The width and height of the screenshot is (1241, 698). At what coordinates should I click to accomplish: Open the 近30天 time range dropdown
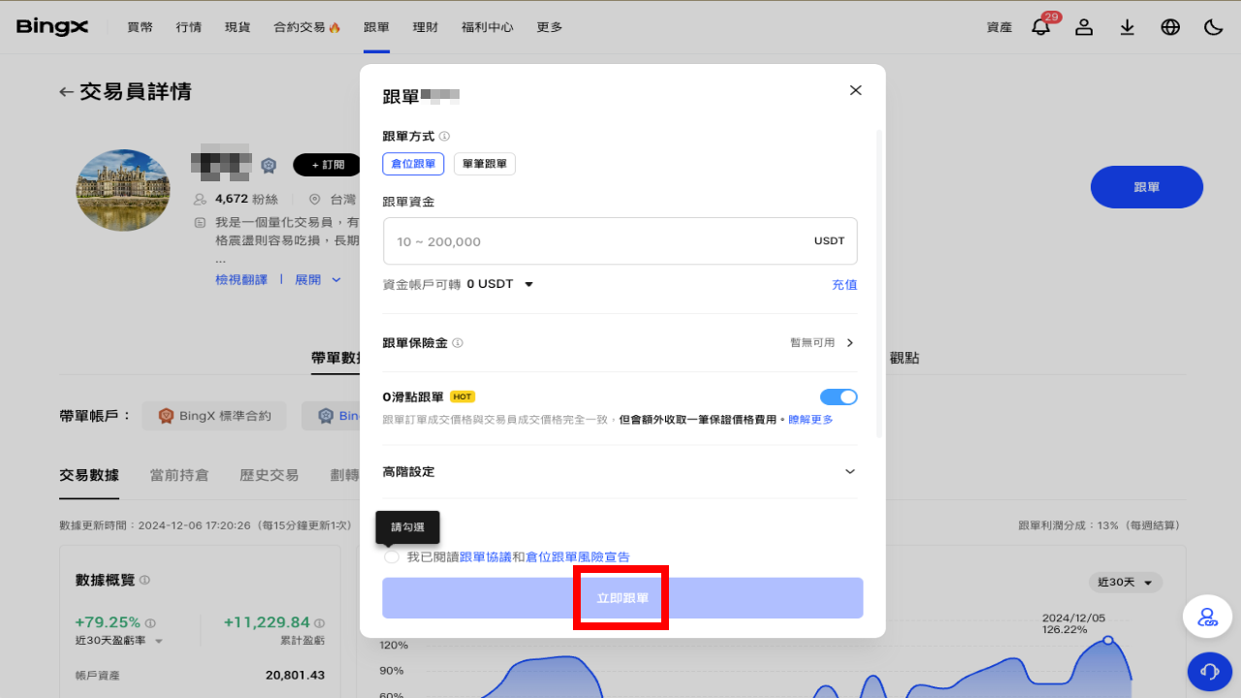point(1125,582)
